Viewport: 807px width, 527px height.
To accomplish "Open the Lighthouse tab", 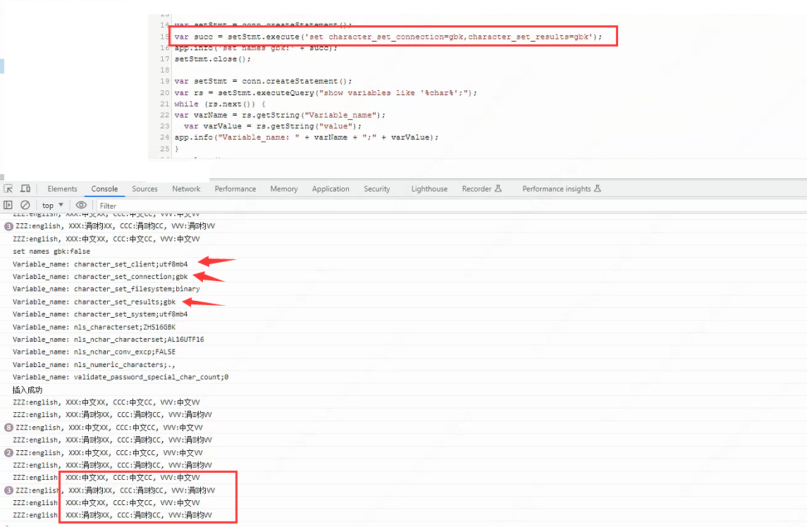I will coord(429,189).
